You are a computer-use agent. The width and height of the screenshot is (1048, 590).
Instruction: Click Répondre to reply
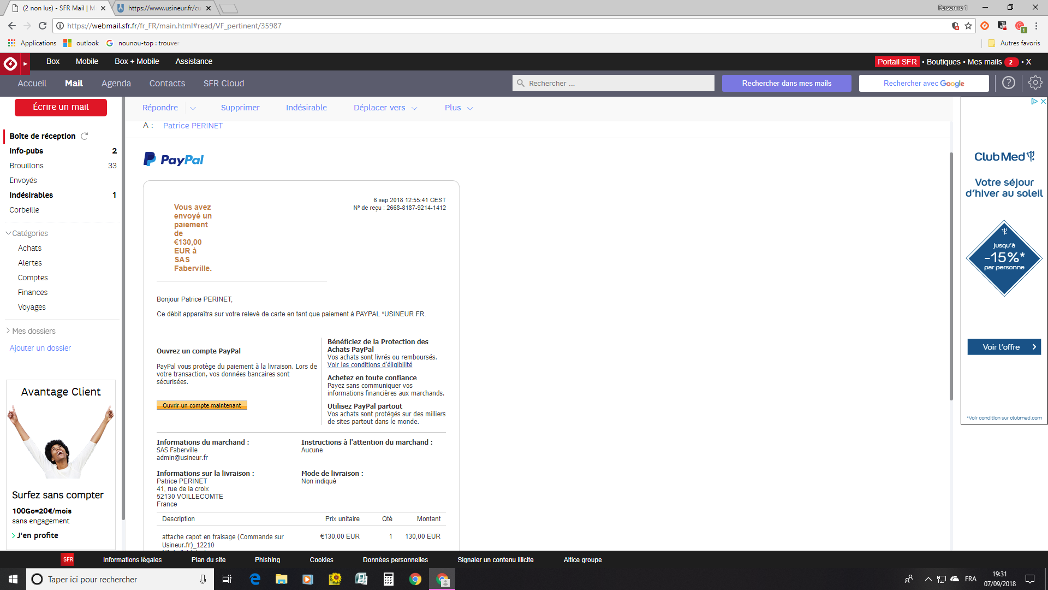pos(160,108)
